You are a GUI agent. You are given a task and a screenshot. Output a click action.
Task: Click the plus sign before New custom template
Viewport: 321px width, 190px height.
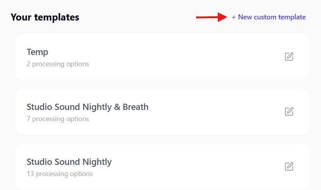pyautogui.click(x=234, y=17)
